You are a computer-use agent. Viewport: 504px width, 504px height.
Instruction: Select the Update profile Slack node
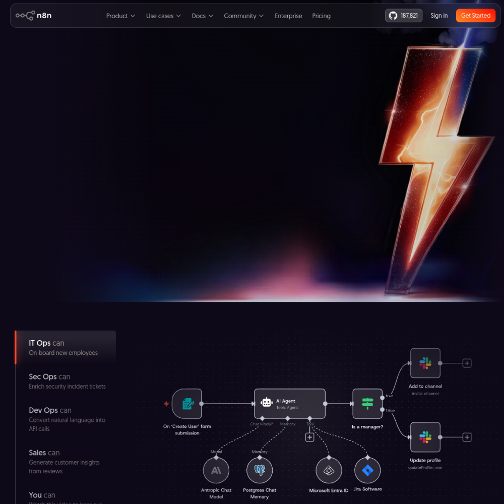tap(425, 437)
